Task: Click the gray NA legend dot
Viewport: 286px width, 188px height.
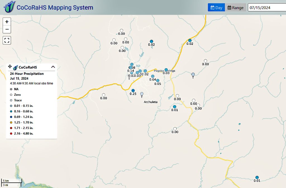Action: [11, 89]
